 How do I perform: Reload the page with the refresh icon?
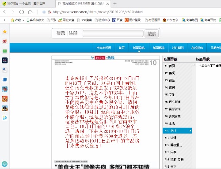tap(22, 12)
